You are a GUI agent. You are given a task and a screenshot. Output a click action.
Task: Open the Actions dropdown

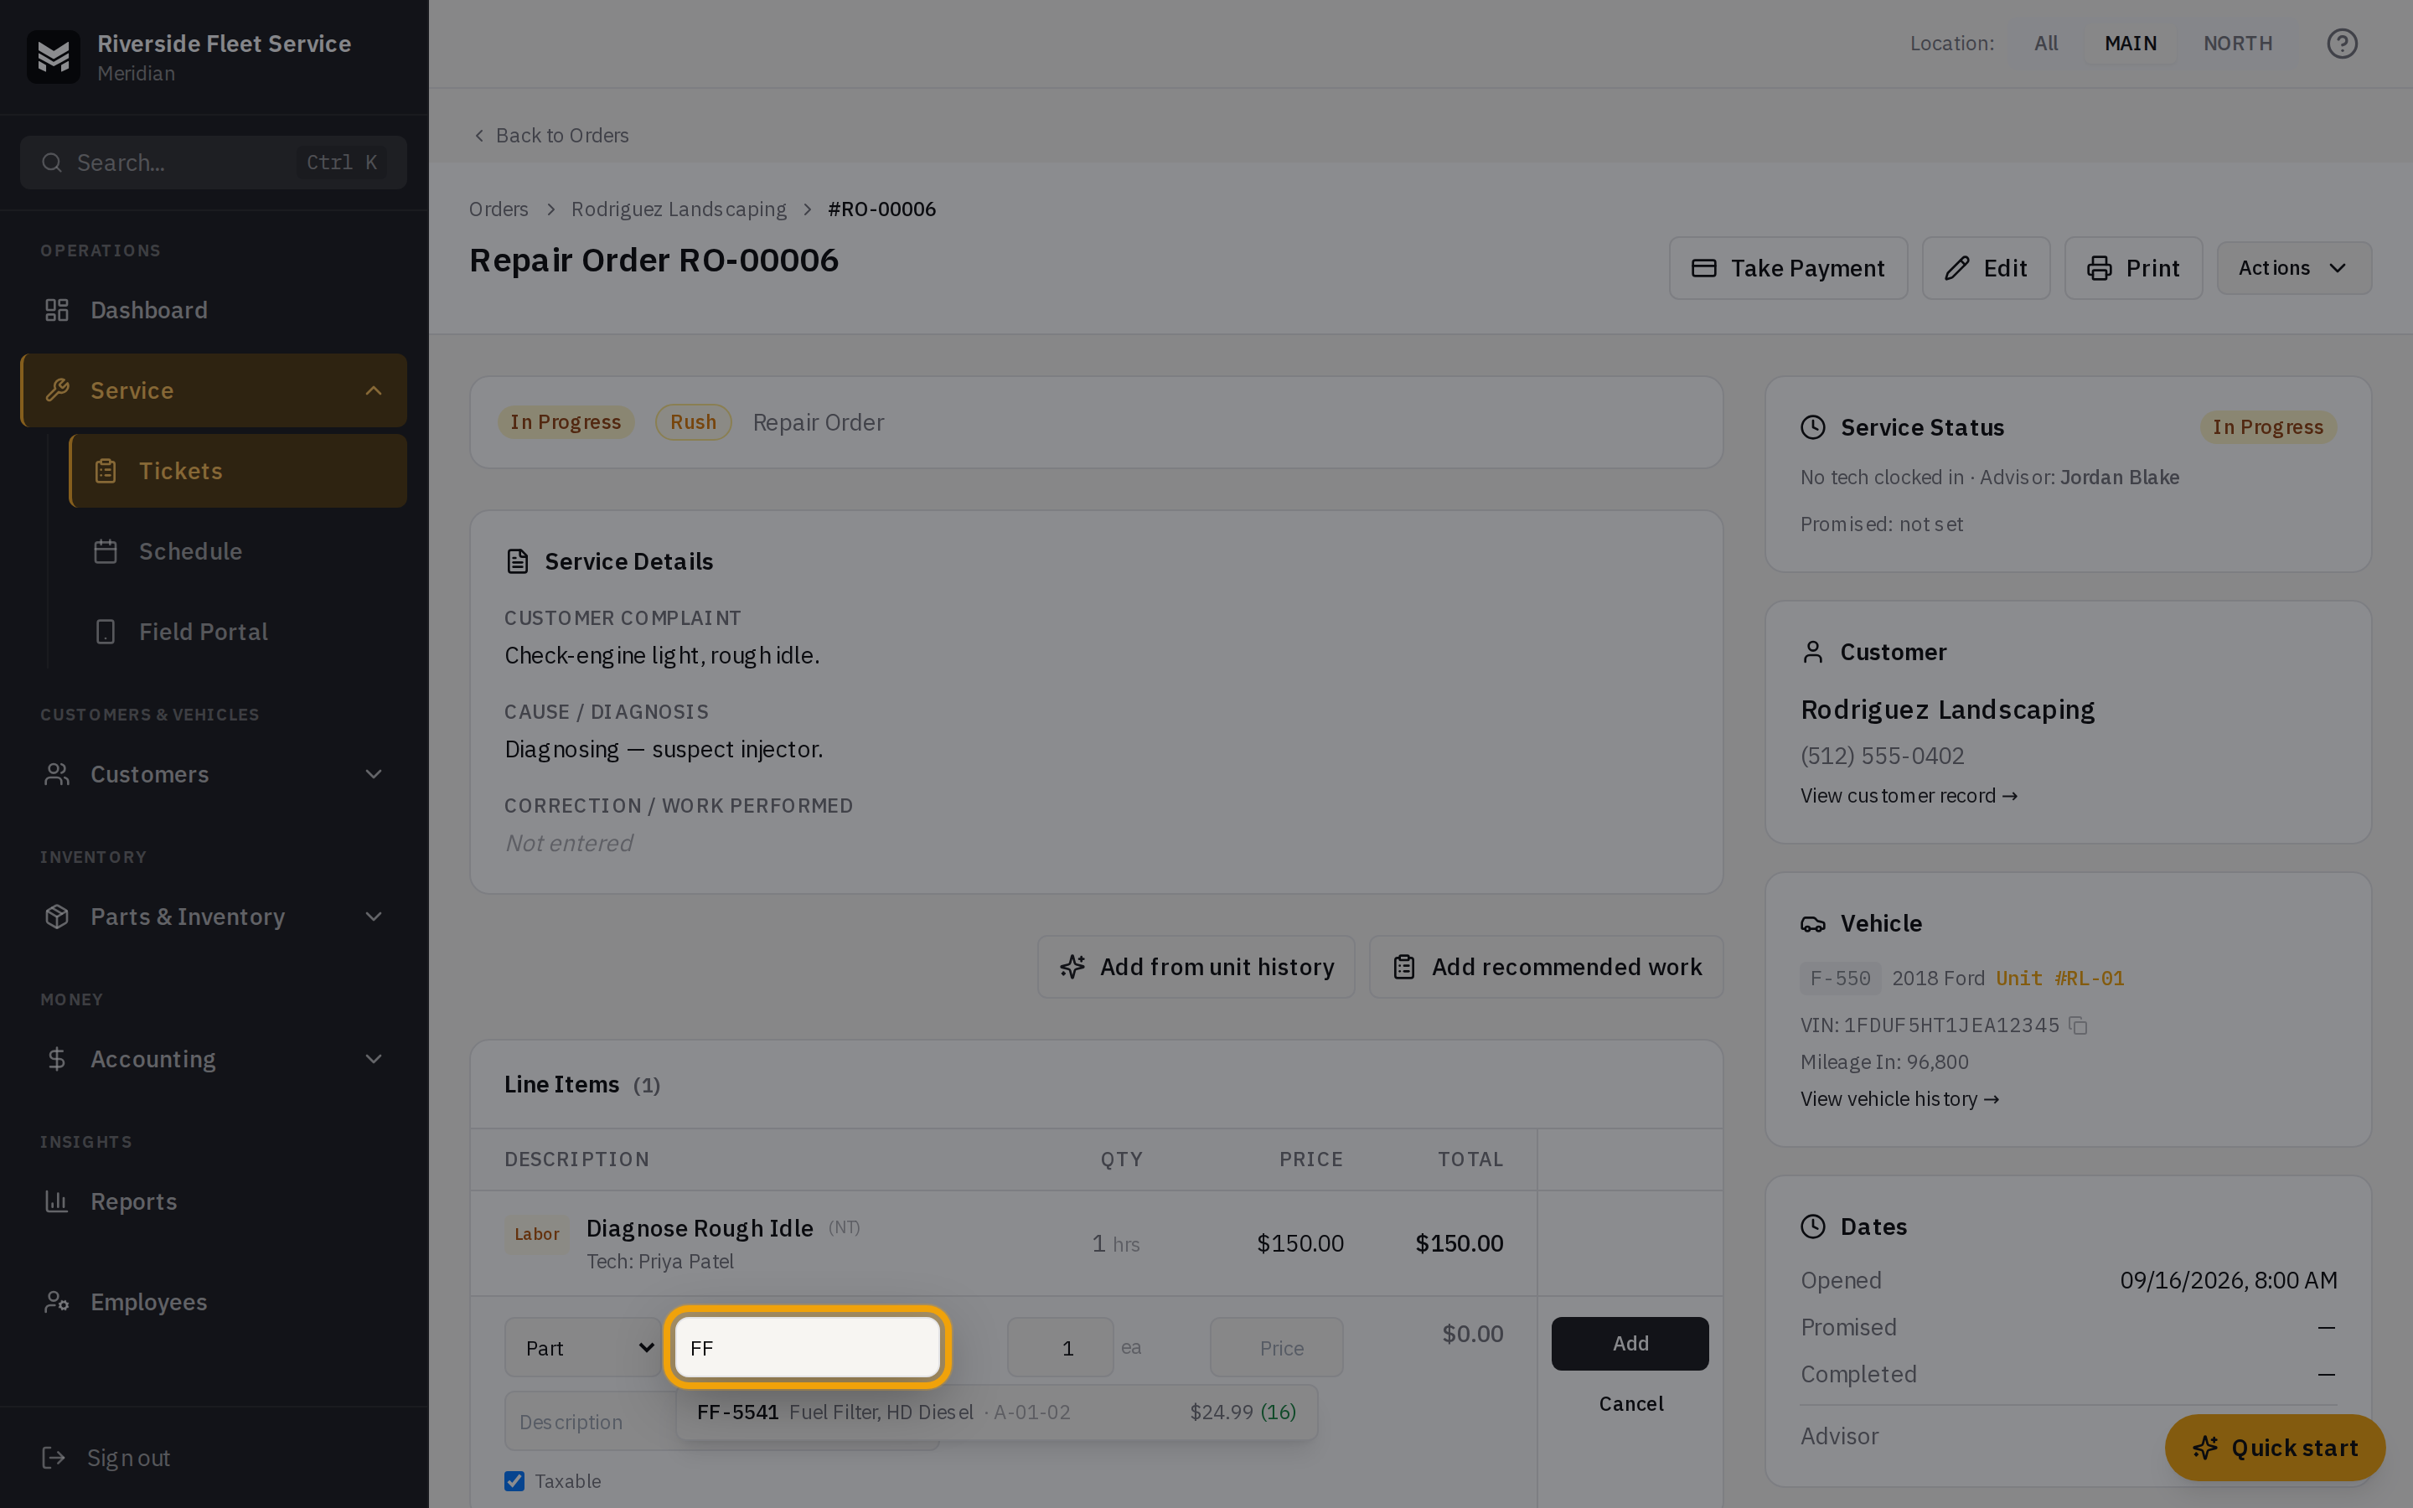[2293, 268]
